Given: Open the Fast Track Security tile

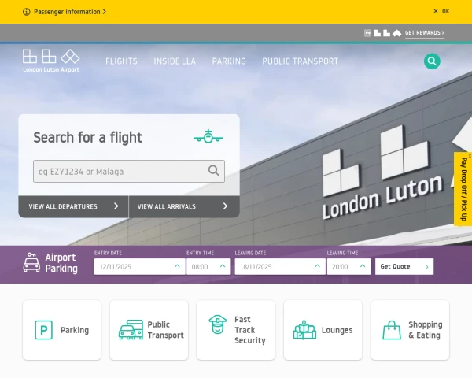Looking at the screenshot, I should coord(236,330).
